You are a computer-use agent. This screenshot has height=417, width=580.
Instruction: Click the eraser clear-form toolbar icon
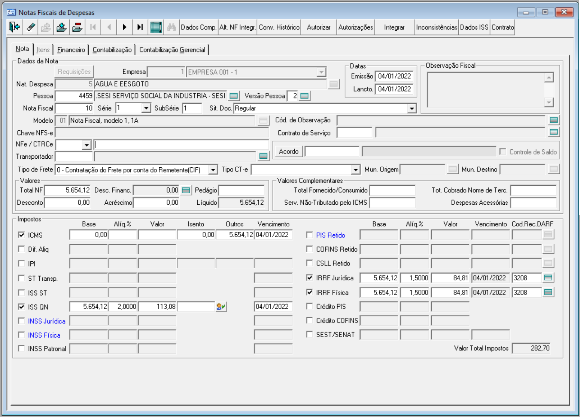[31, 27]
